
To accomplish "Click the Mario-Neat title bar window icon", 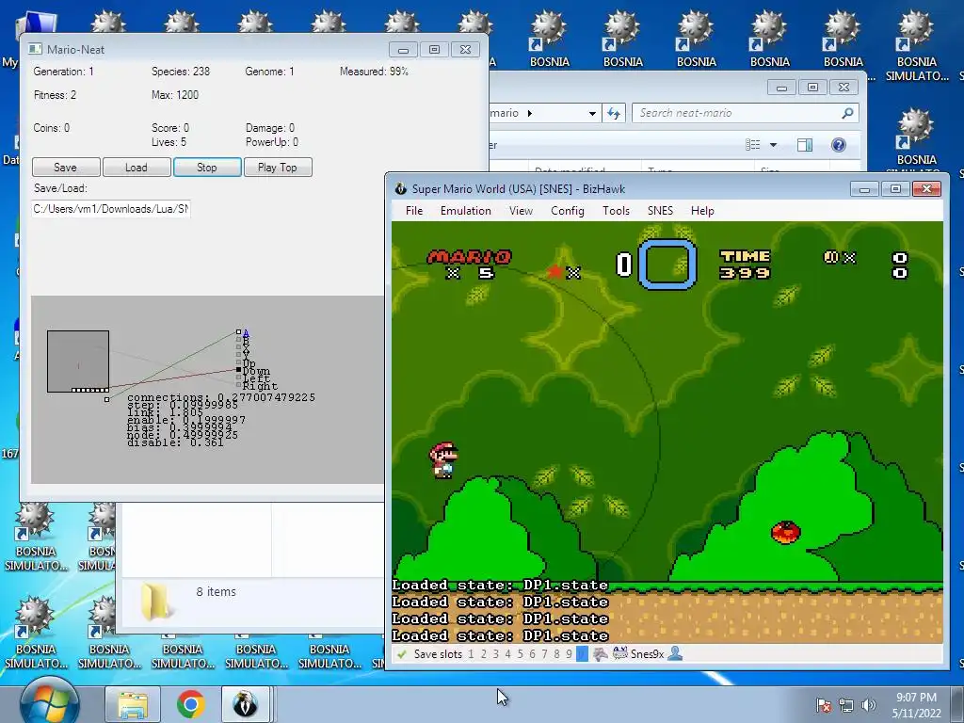I will point(36,49).
